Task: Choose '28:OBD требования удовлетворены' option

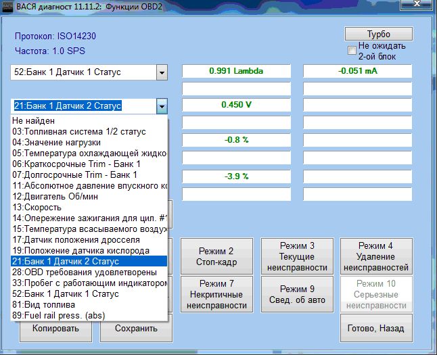Action: coord(89,273)
